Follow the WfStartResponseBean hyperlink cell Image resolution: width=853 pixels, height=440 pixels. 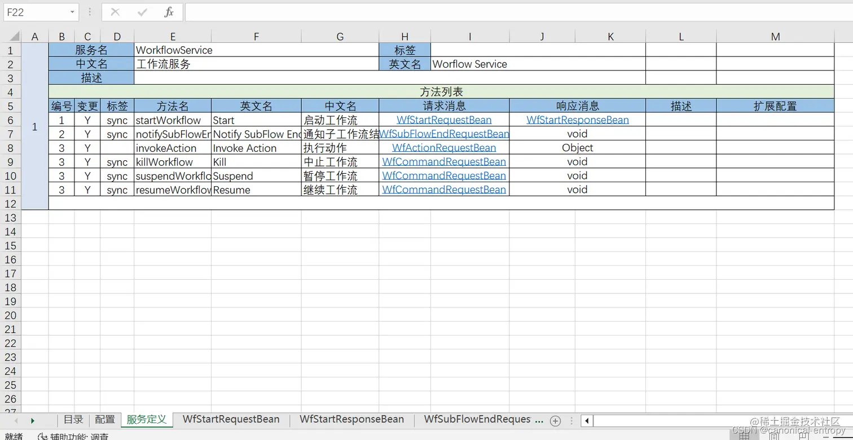tap(578, 120)
